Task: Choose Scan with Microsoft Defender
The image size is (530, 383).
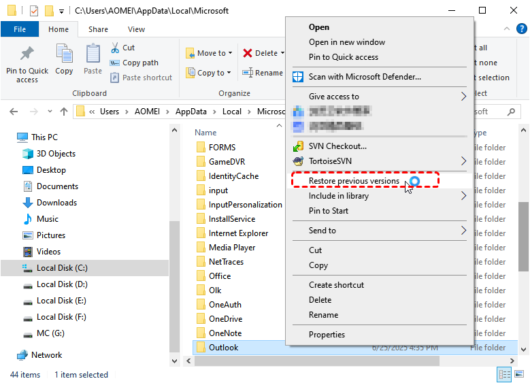Action: point(365,77)
